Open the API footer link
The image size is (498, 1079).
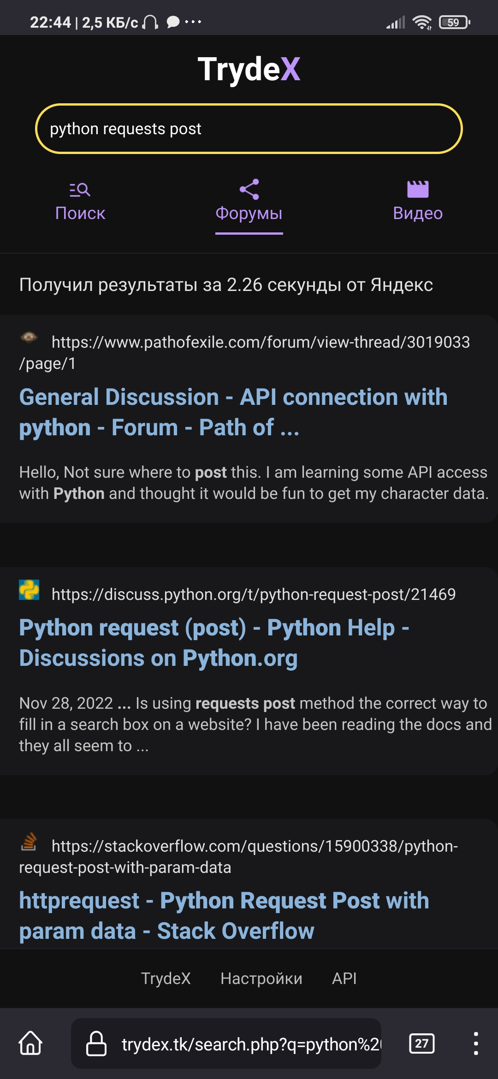pos(344,978)
